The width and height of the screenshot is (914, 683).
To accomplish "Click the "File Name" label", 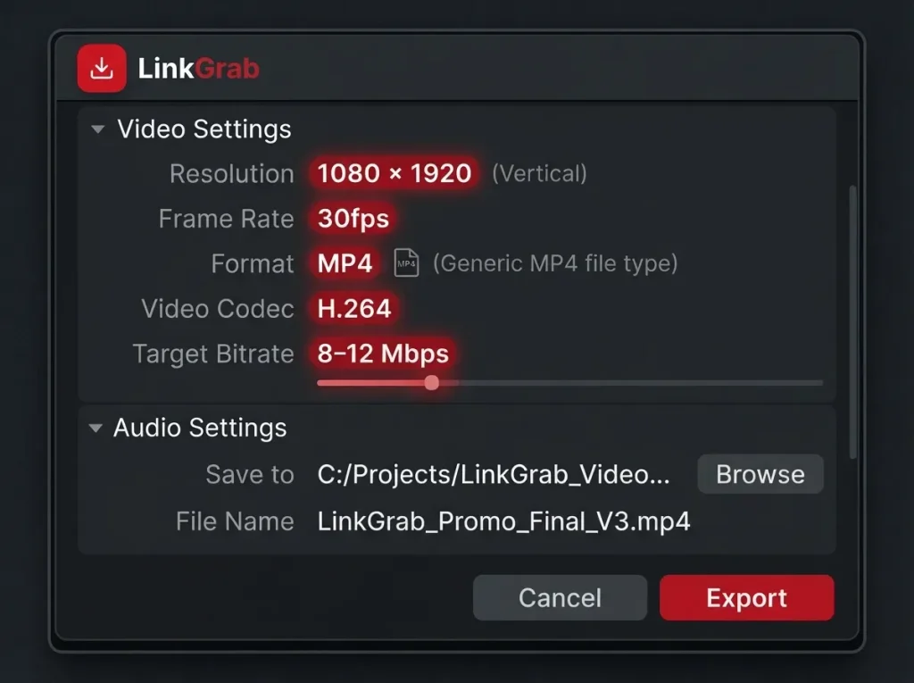I will pyautogui.click(x=235, y=521).
